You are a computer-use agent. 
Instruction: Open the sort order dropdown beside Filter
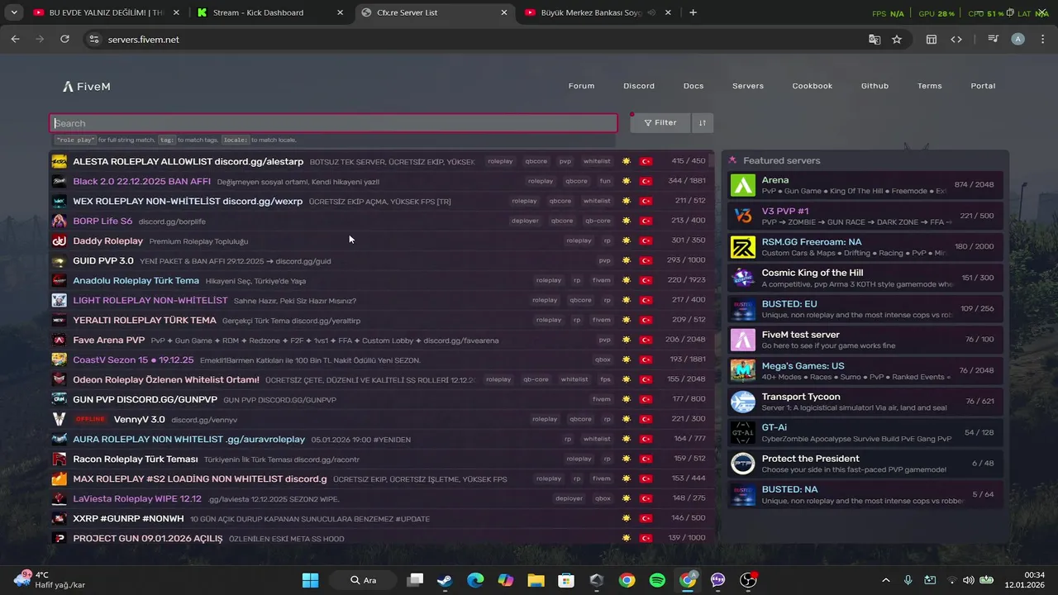pyautogui.click(x=703, y=123)
